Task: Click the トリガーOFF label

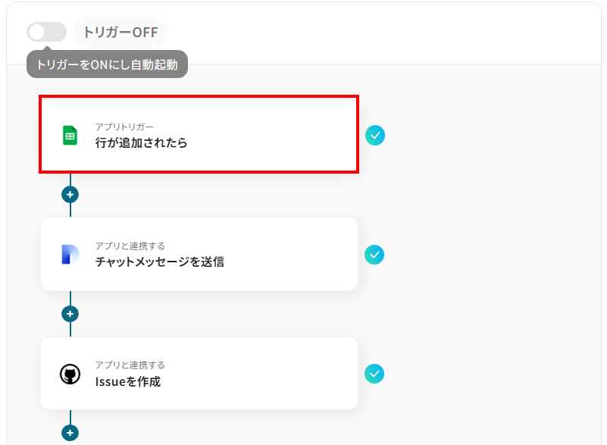Action: 120,32
